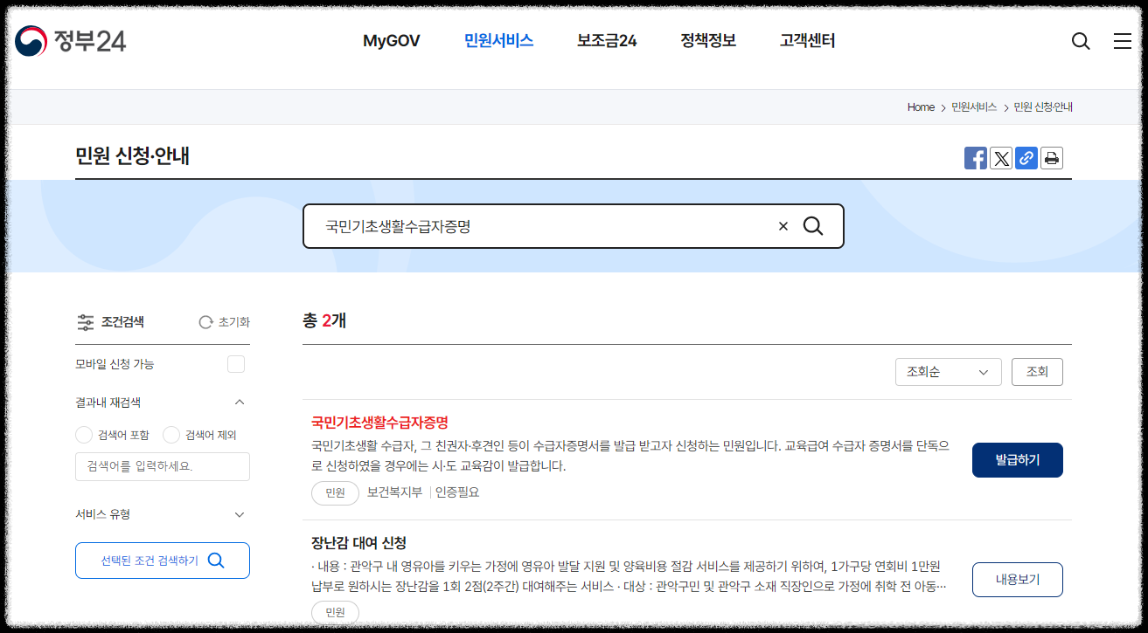Screen dimensions: 1148x633
Task: Clear the search field with the X icon
Action: point(783,225)
